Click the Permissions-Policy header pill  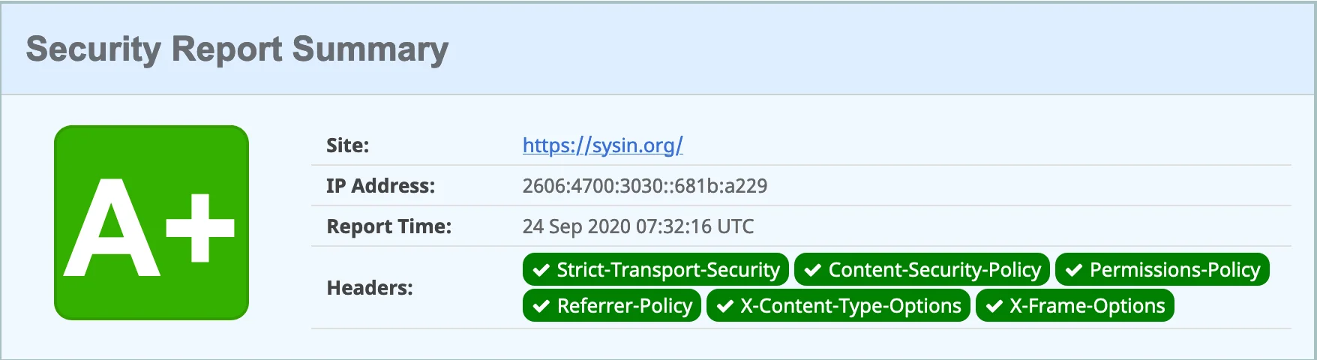pyautogui.click(x=1162, y=270)
